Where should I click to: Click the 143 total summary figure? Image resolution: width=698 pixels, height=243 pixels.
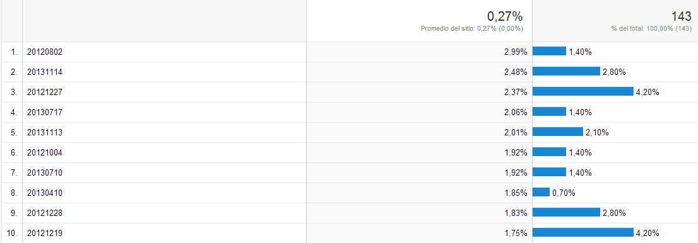681,16
